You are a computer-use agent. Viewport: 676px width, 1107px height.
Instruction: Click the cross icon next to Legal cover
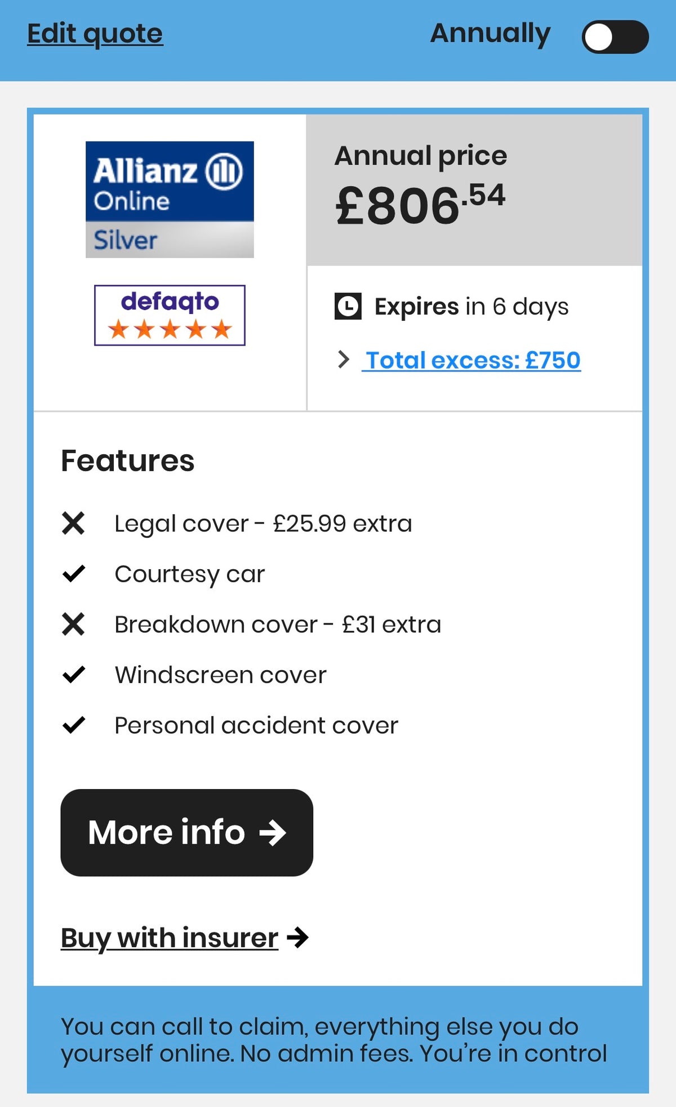(73, 523)
